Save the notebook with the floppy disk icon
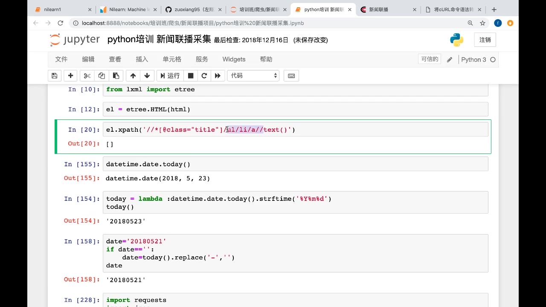Screen dimensions: 546x307 click(x=54, y=76)
